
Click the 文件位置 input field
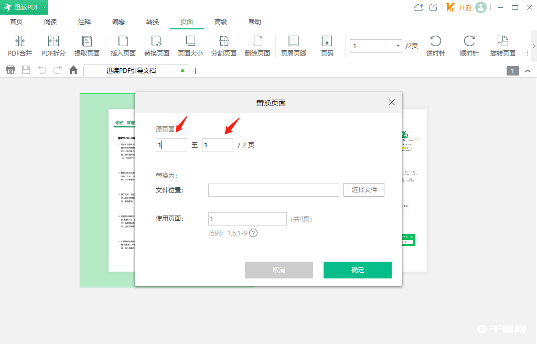click(x=273, y=190)
